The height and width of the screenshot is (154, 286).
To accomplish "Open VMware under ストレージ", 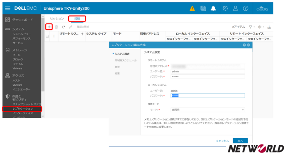I will (17, 69).
